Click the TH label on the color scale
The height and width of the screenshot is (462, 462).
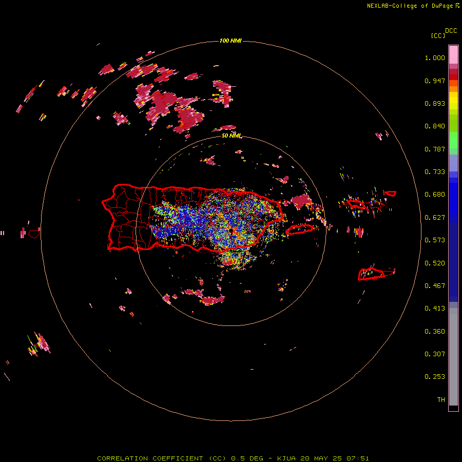point(441,400)
